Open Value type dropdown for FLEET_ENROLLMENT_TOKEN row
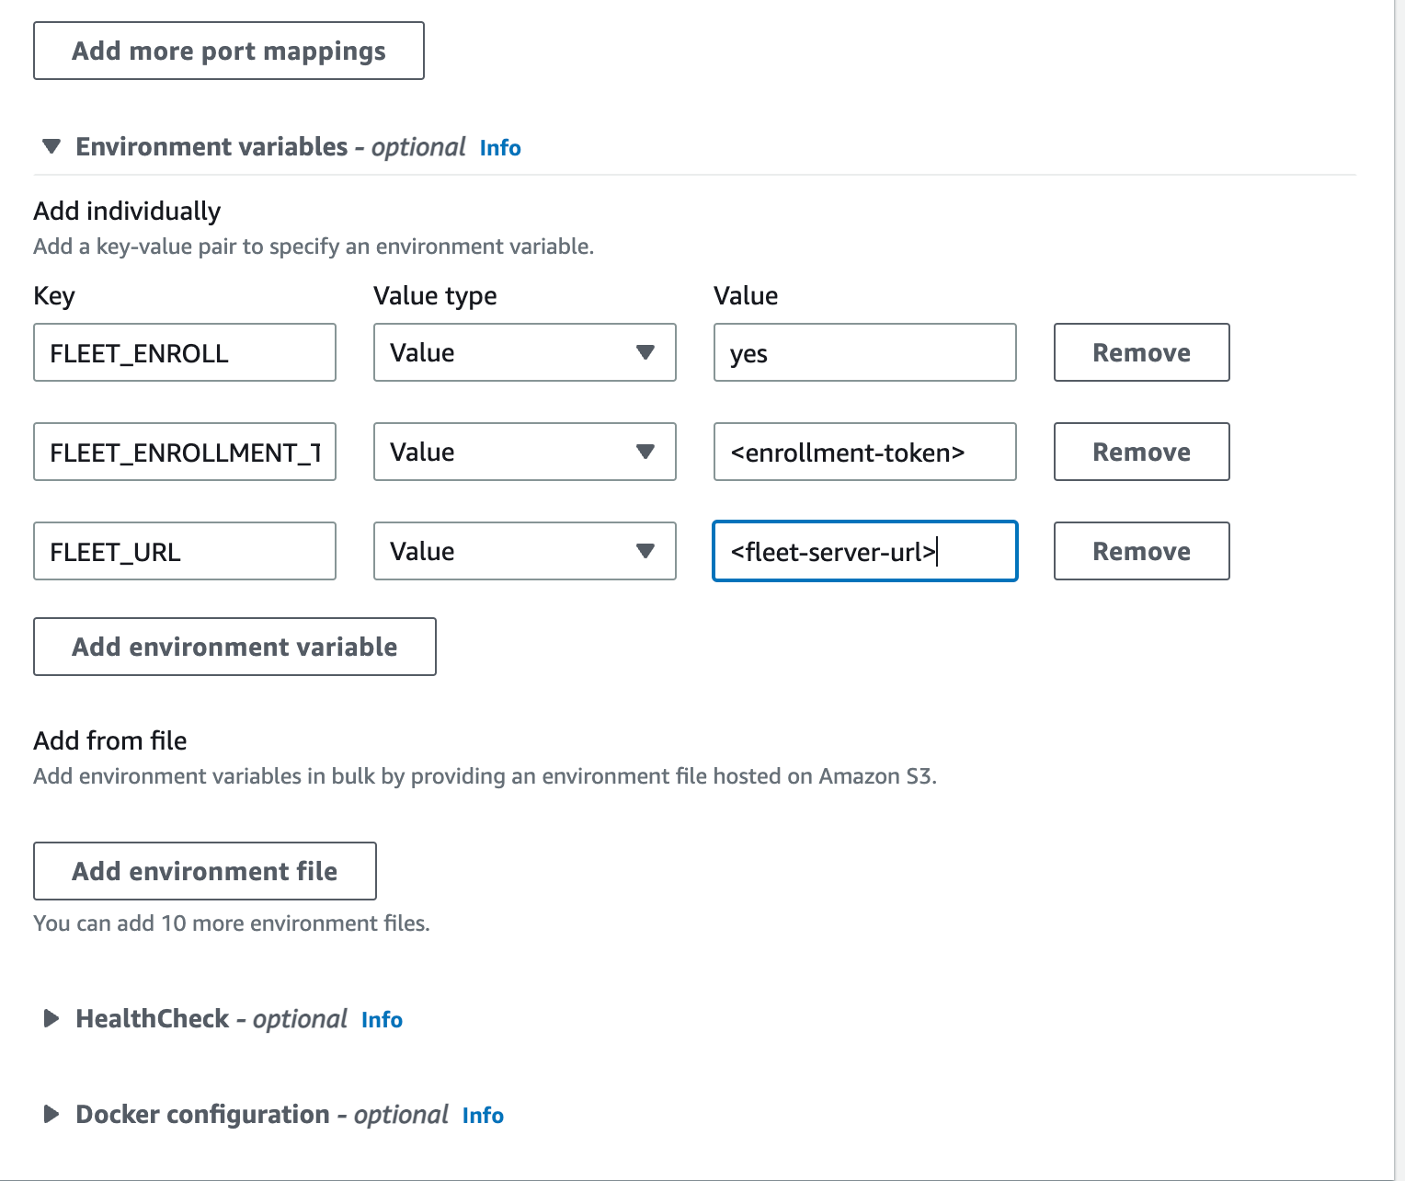Screen dimensions: 1405x1181 pyautogui.click(x=524, y=452)
